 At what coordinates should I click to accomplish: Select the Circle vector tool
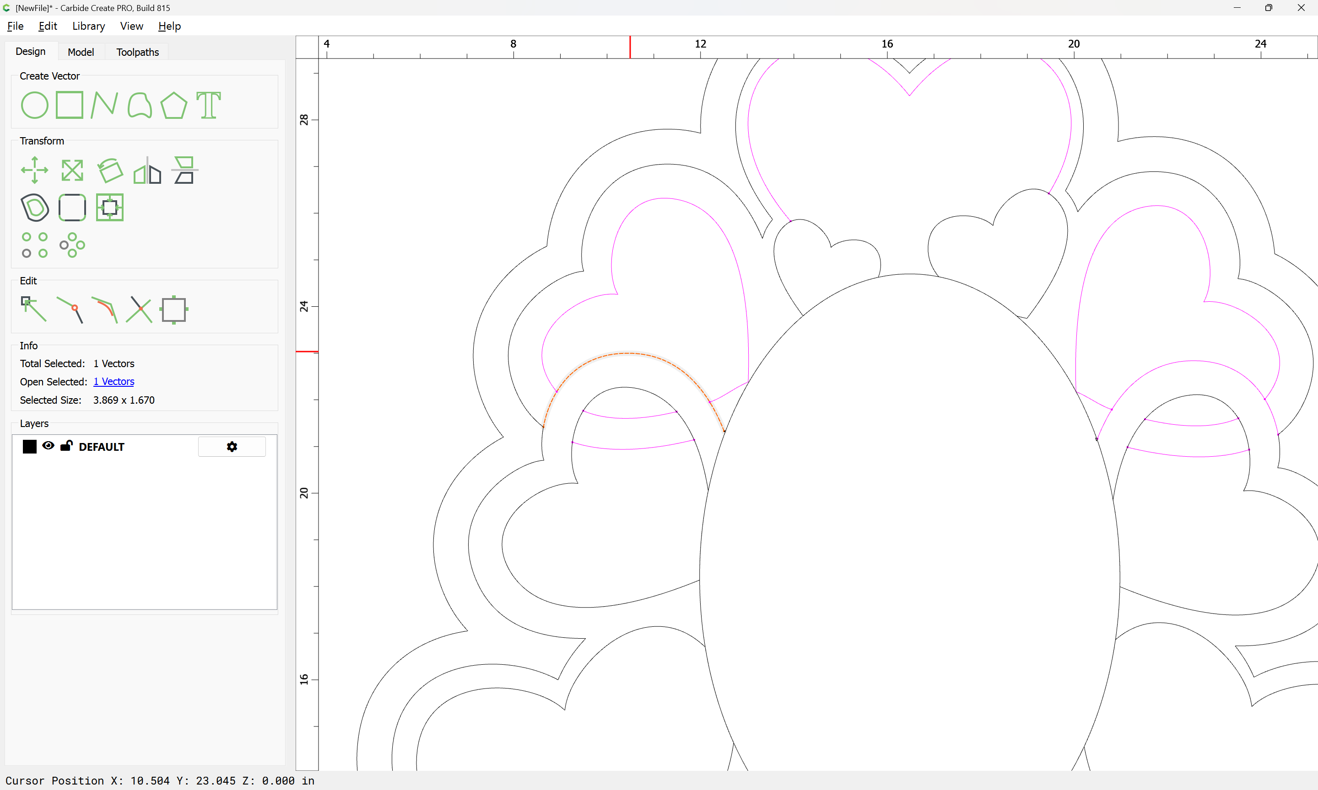35,105
